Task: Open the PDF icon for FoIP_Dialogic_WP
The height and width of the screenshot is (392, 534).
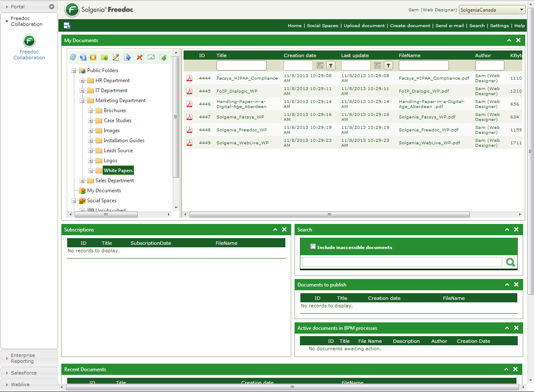Action: click(189, 91)
